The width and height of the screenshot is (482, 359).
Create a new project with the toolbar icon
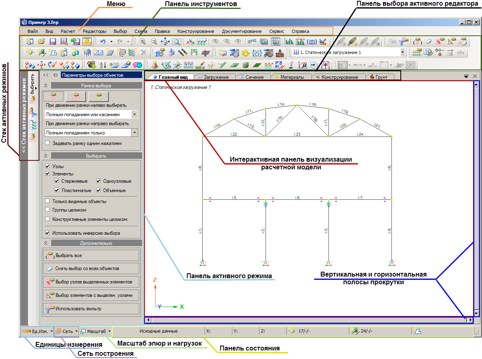(x=30, y=41)
